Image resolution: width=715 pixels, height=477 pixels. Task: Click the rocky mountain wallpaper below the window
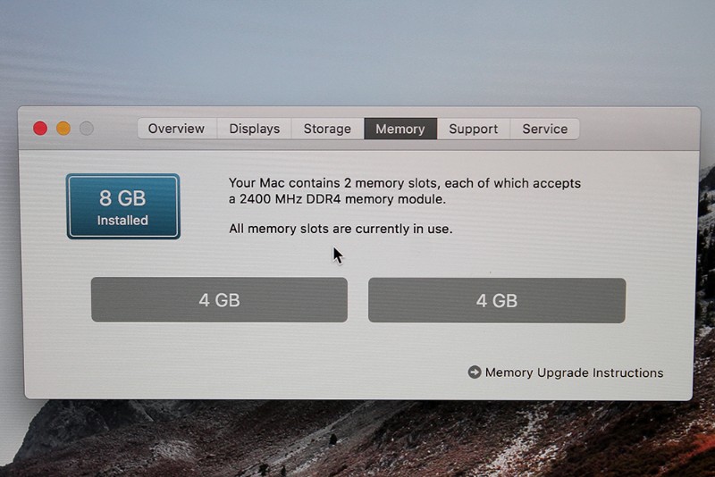357,439
